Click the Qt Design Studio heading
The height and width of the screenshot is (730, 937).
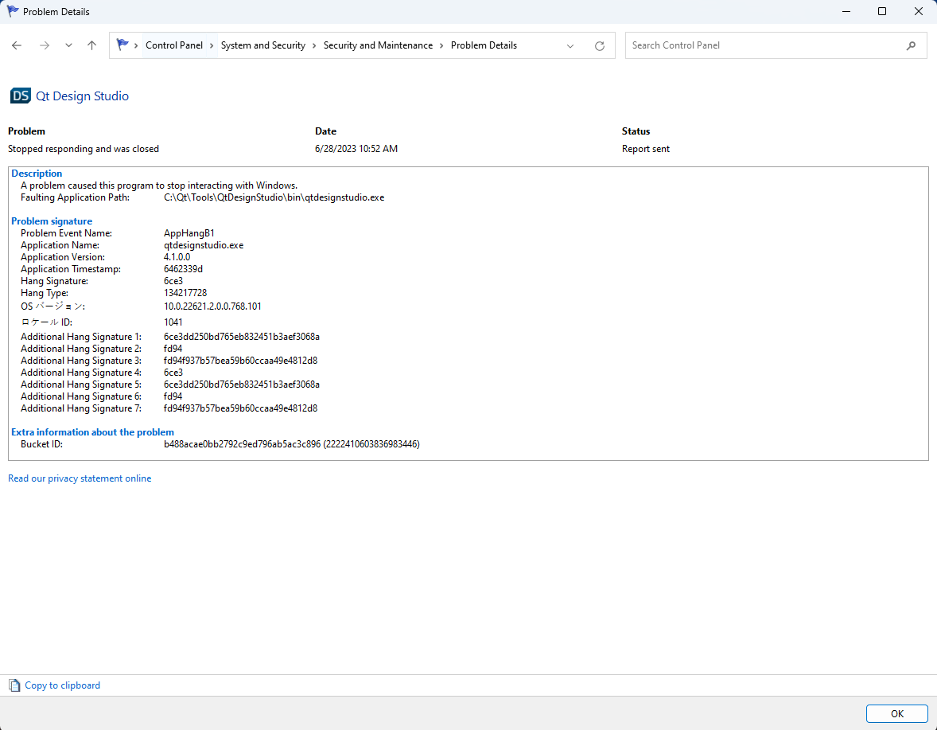pos(83,96)
